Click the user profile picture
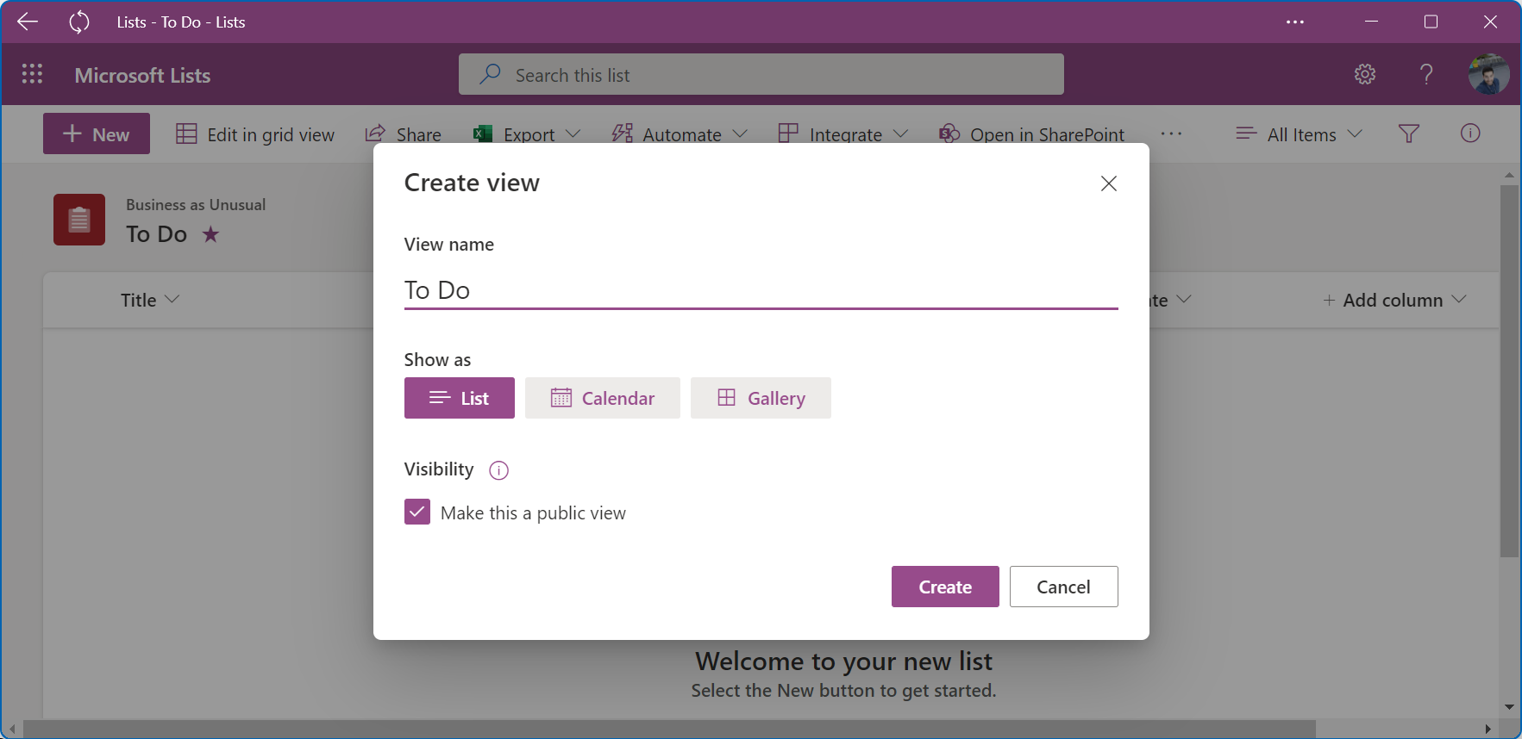 point(1488,75)
